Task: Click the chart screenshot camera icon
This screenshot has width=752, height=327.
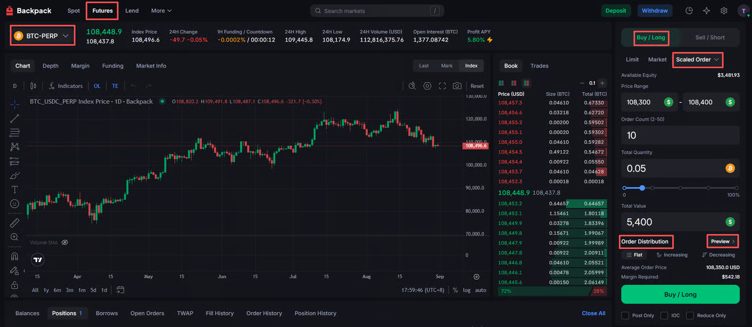Action: tap(457, 86)
